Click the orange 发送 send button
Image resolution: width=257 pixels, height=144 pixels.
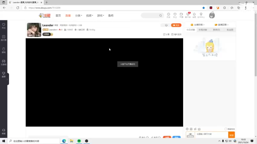[231, 135]
